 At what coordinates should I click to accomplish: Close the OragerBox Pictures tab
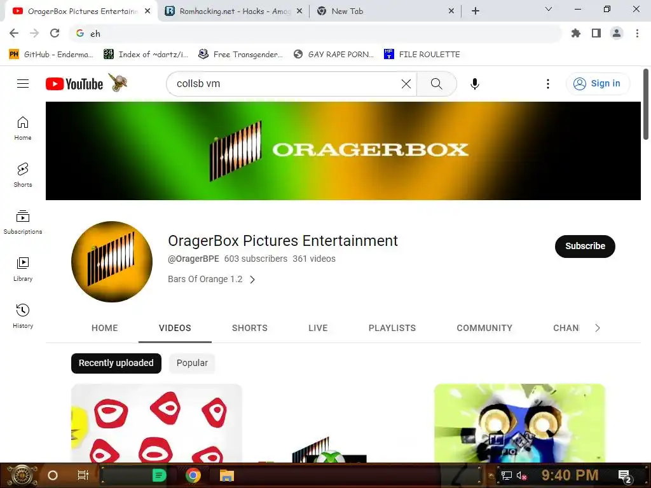point(147,11)
